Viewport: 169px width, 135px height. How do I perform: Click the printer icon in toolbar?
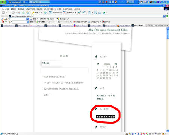[89, 13]
